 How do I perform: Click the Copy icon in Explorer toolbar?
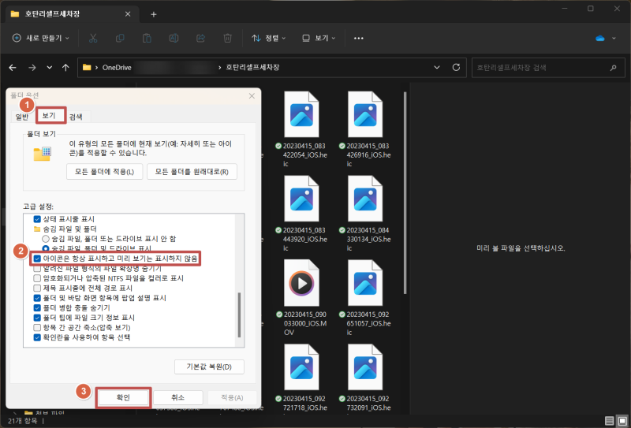coord(120,38)
